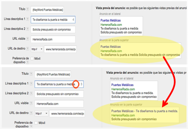Click HerrerosRada.com in lower top-ad preview
This screenshot has width=188, height=129.
tap(123, 115)
